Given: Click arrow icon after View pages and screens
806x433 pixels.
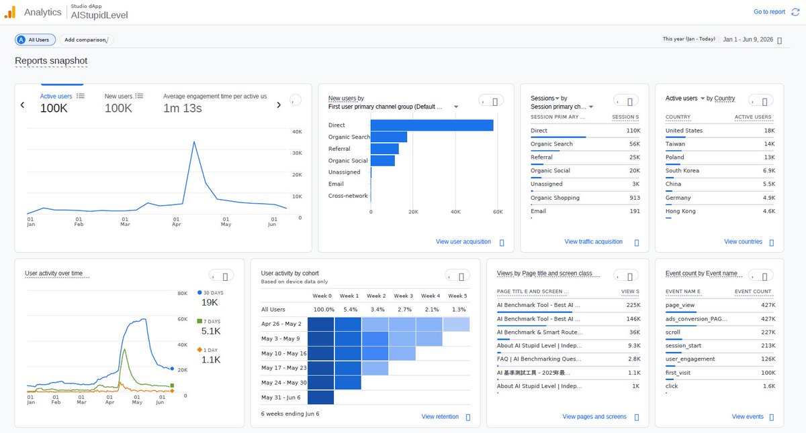Looking at the screenshot, I should [636, 417].
